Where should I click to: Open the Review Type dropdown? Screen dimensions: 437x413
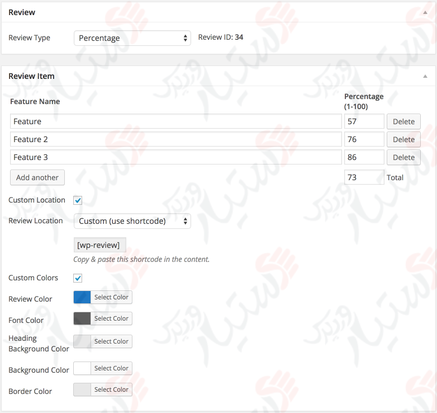132,38
